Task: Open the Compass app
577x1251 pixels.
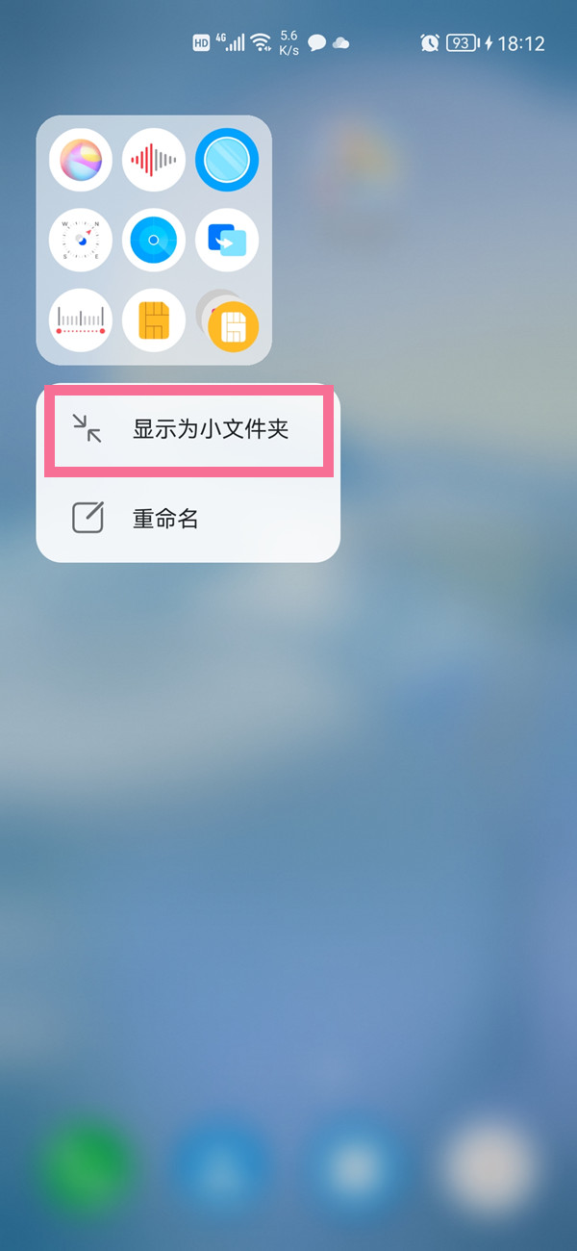Action: (81, 240)
